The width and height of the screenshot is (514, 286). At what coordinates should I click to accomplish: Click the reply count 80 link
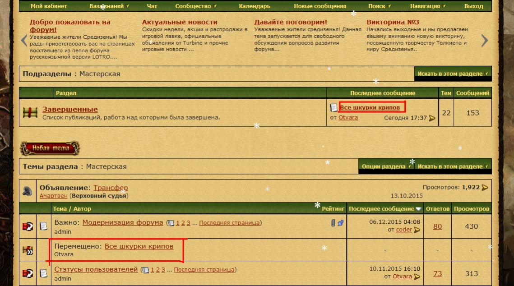(x=437, y=226)
